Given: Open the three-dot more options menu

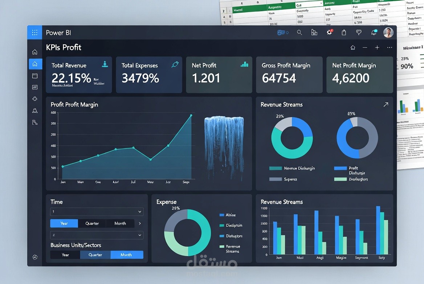Looking at the screenshot, I should tap(390, 47).
